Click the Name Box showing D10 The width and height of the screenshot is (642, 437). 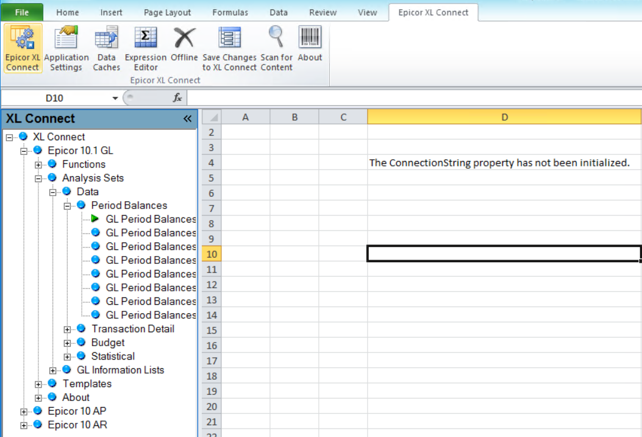click(54, 98)
